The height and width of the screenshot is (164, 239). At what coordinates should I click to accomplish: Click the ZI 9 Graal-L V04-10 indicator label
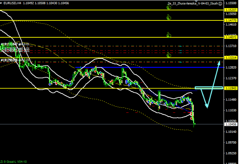pyautogui.click(x=13, y=161)
